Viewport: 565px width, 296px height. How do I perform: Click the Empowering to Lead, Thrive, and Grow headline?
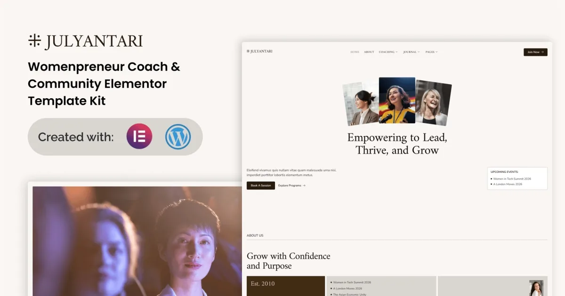point(397,144)
